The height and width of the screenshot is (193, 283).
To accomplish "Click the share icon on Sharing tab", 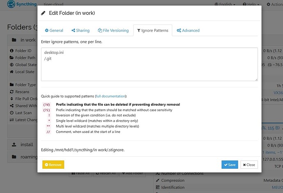I will click(73, 30).
